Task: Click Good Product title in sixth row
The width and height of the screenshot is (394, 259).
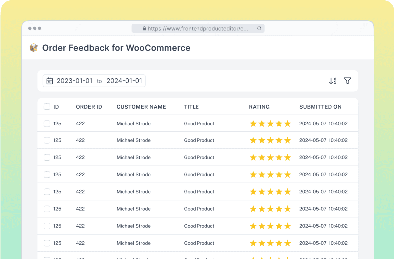Action: pos(199,209)
